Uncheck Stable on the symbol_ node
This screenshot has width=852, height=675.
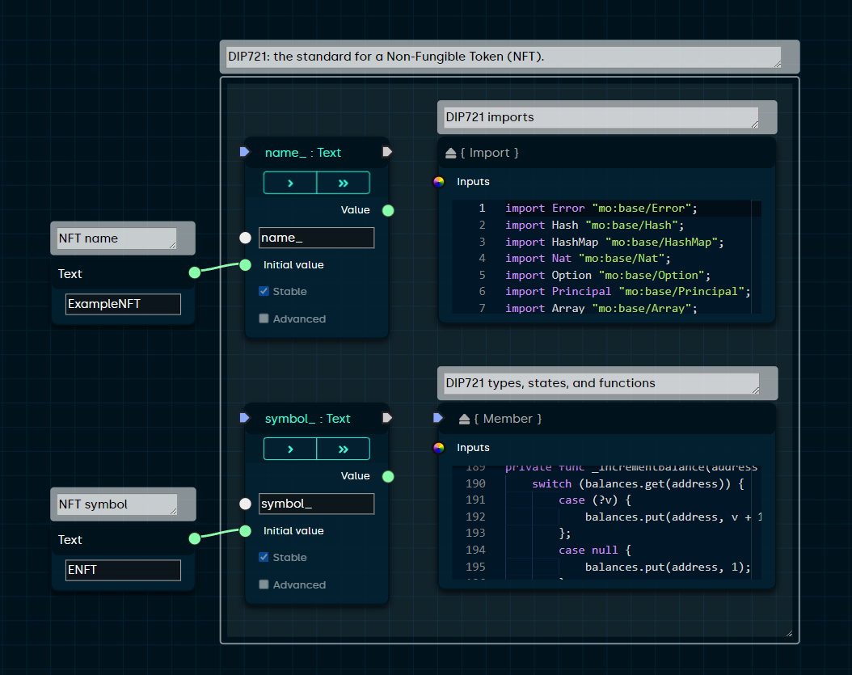coord(264,557)
